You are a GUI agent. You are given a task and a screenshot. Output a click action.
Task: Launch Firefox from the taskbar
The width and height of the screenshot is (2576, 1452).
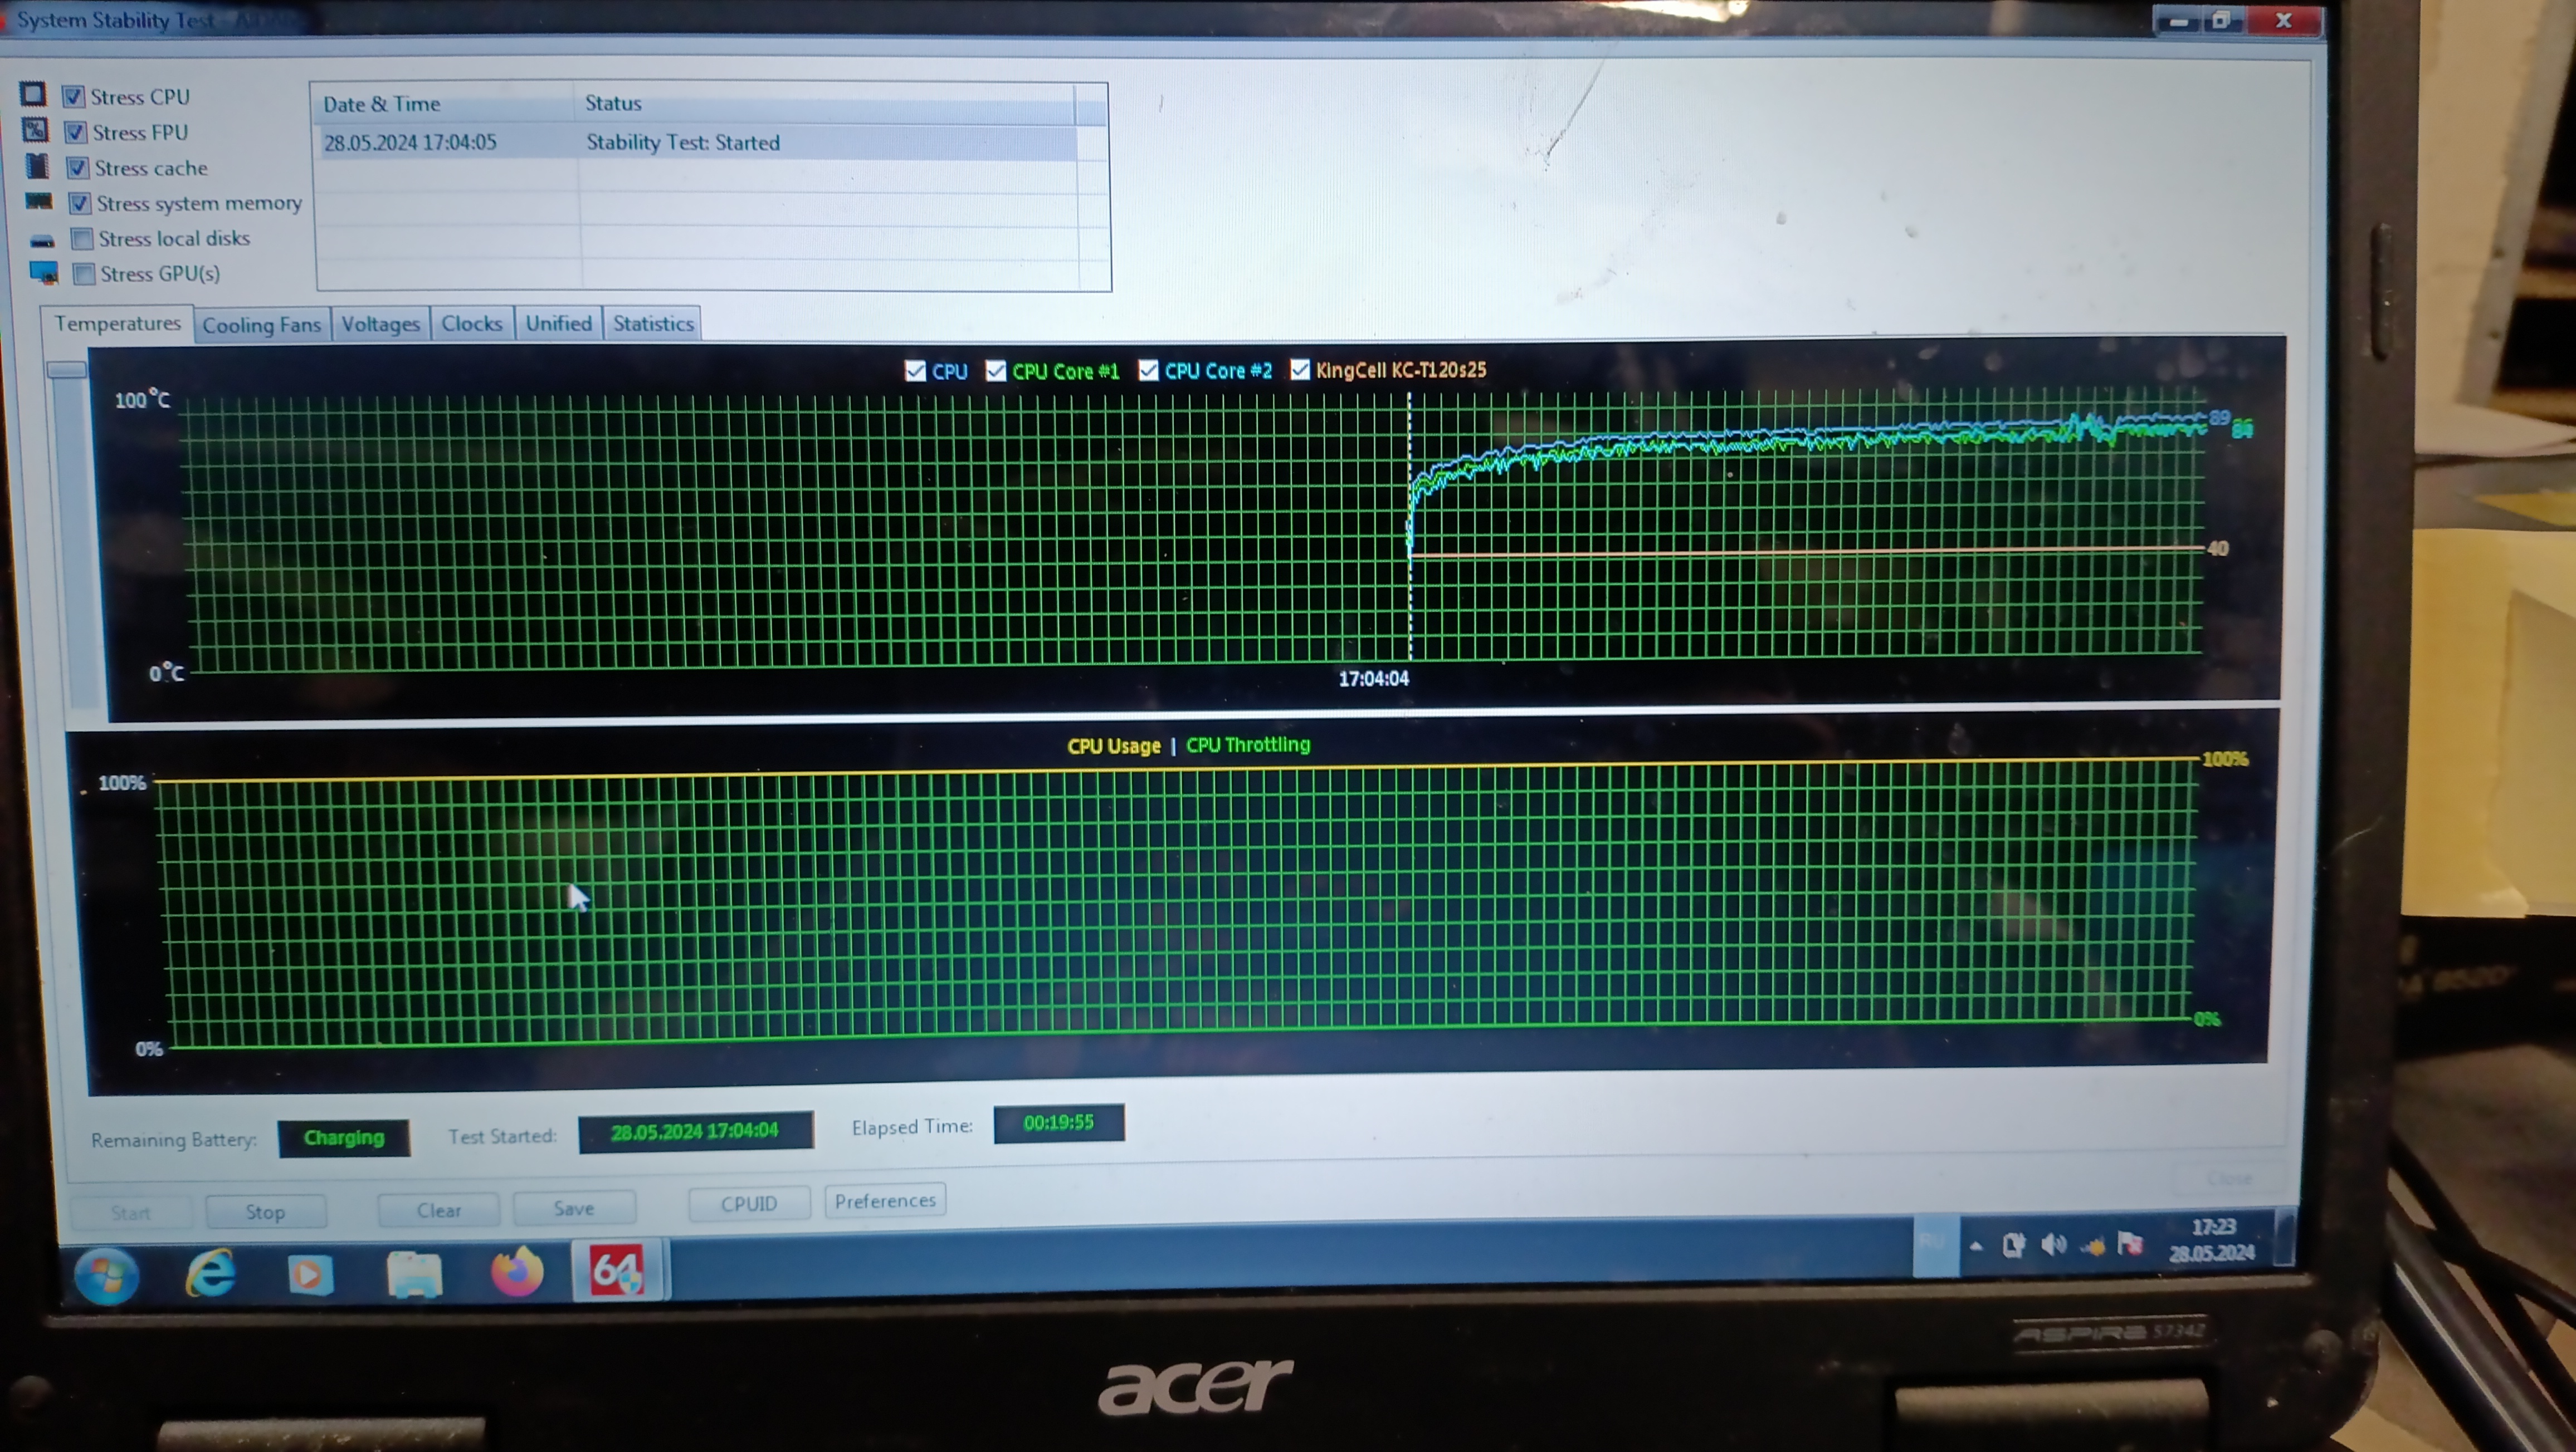517,1271
